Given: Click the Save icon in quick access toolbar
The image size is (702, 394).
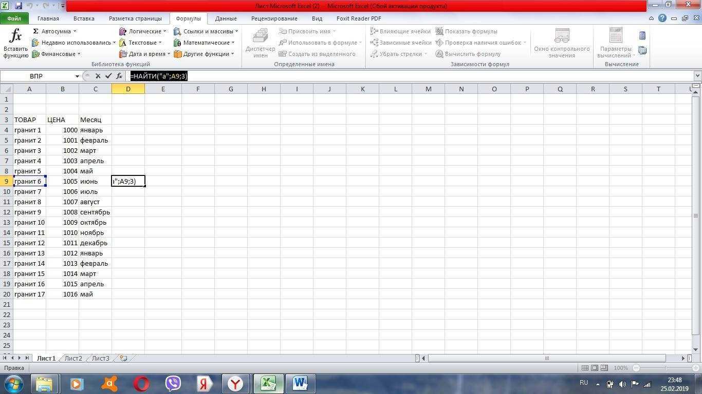Looking at the screenshot, I should click(x=19, y=6).
